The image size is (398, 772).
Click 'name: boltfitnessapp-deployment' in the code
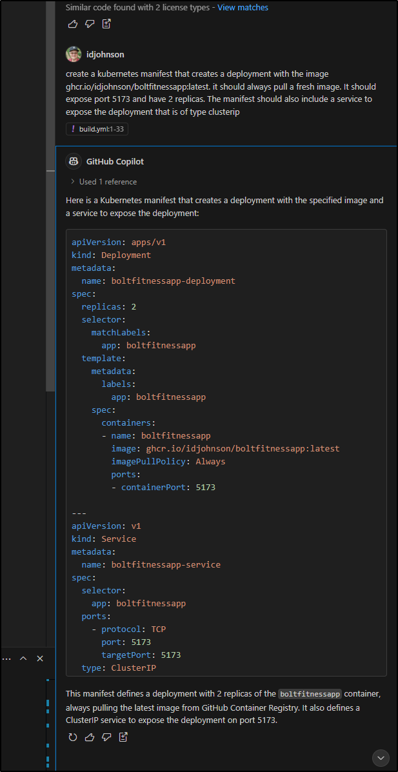[158, 281]
